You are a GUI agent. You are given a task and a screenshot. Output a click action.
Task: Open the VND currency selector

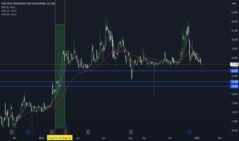(x=234, y=4)
